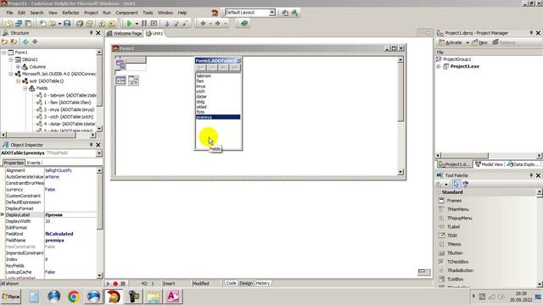Click the New item icon in the Structure toolbar

(x=4, y=42)
